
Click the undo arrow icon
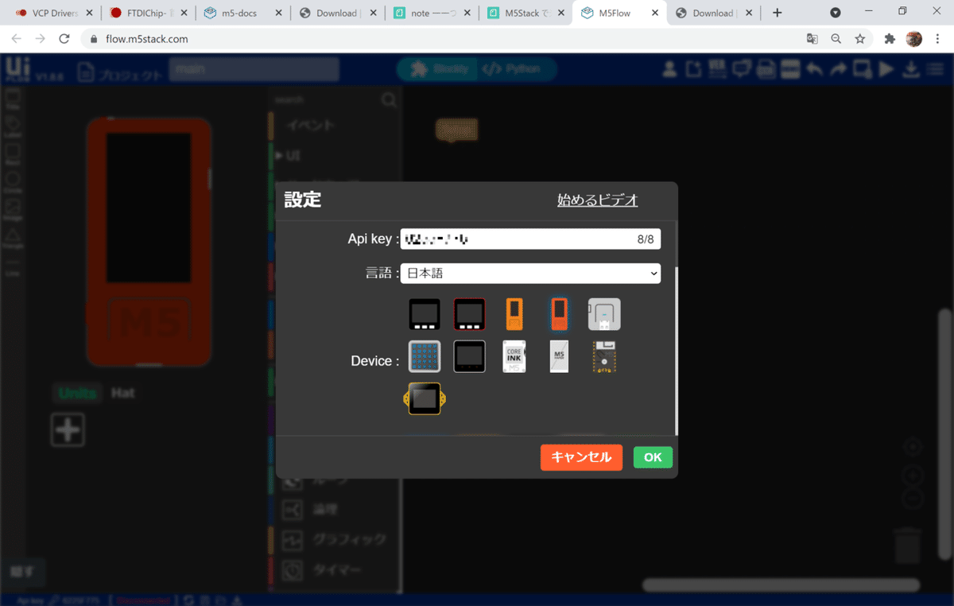coord(815,70)
